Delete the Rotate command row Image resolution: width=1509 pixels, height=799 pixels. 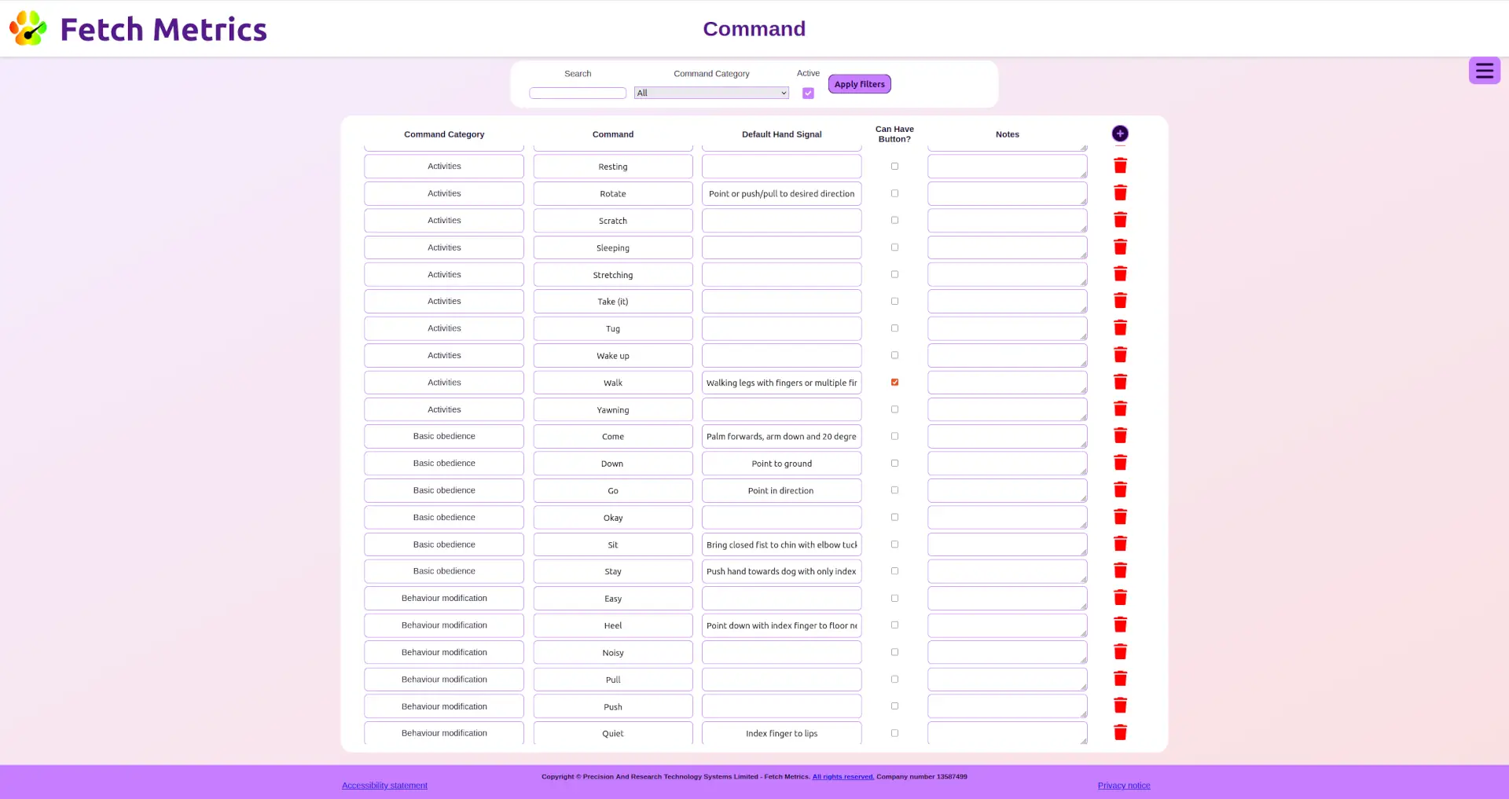click(1120, 193)
